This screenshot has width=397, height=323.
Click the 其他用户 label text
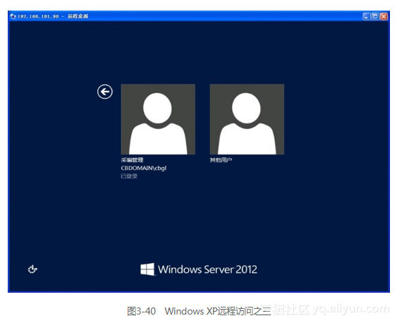click(221, 160)
